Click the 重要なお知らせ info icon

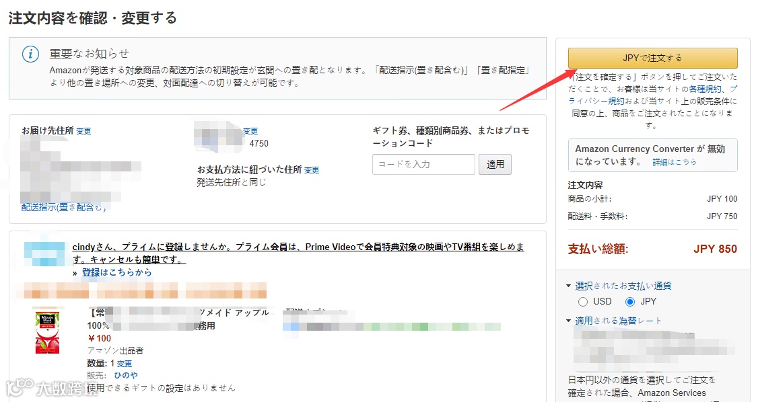point(31,54)
